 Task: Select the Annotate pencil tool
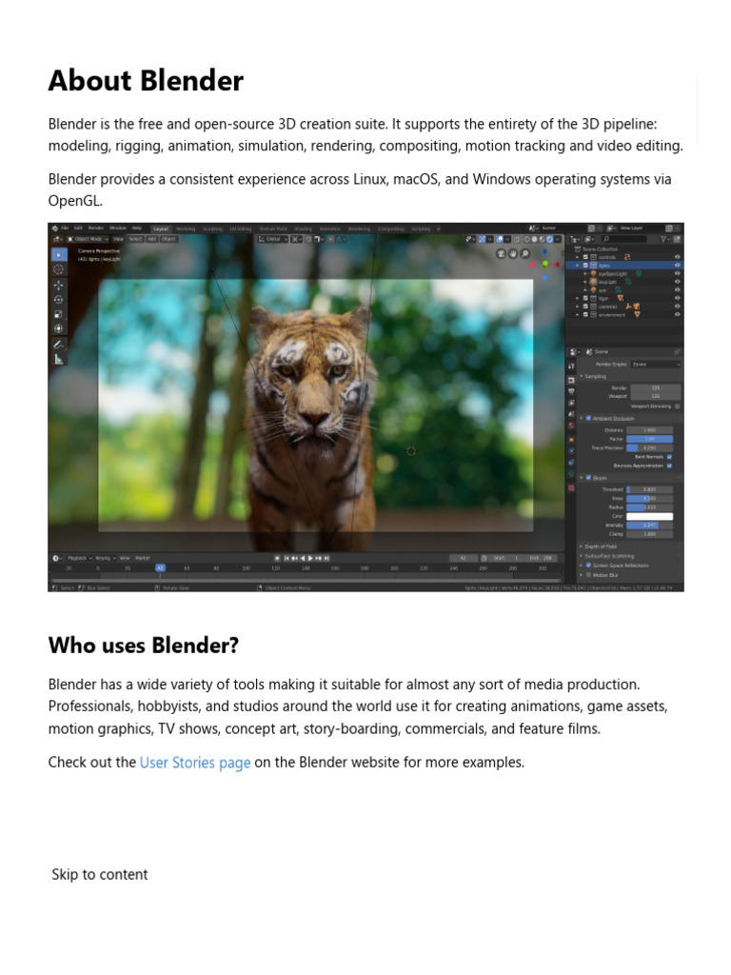point(58,344)
